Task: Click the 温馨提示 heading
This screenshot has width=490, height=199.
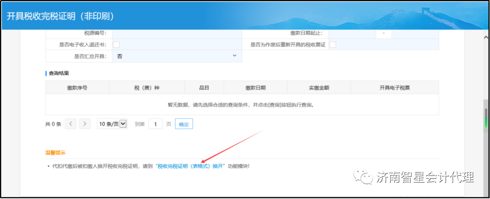Action: [55, 152]
